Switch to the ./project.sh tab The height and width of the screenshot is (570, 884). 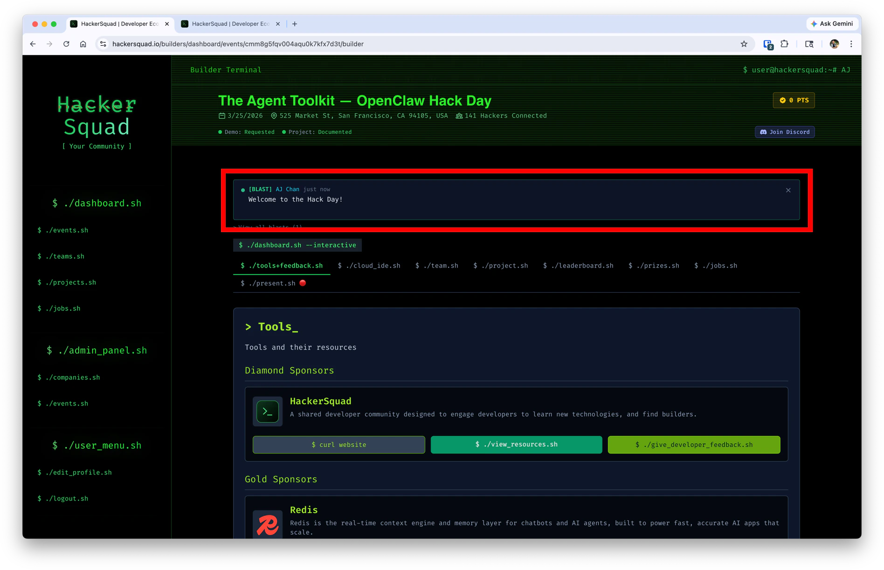[x=500, y=266]
